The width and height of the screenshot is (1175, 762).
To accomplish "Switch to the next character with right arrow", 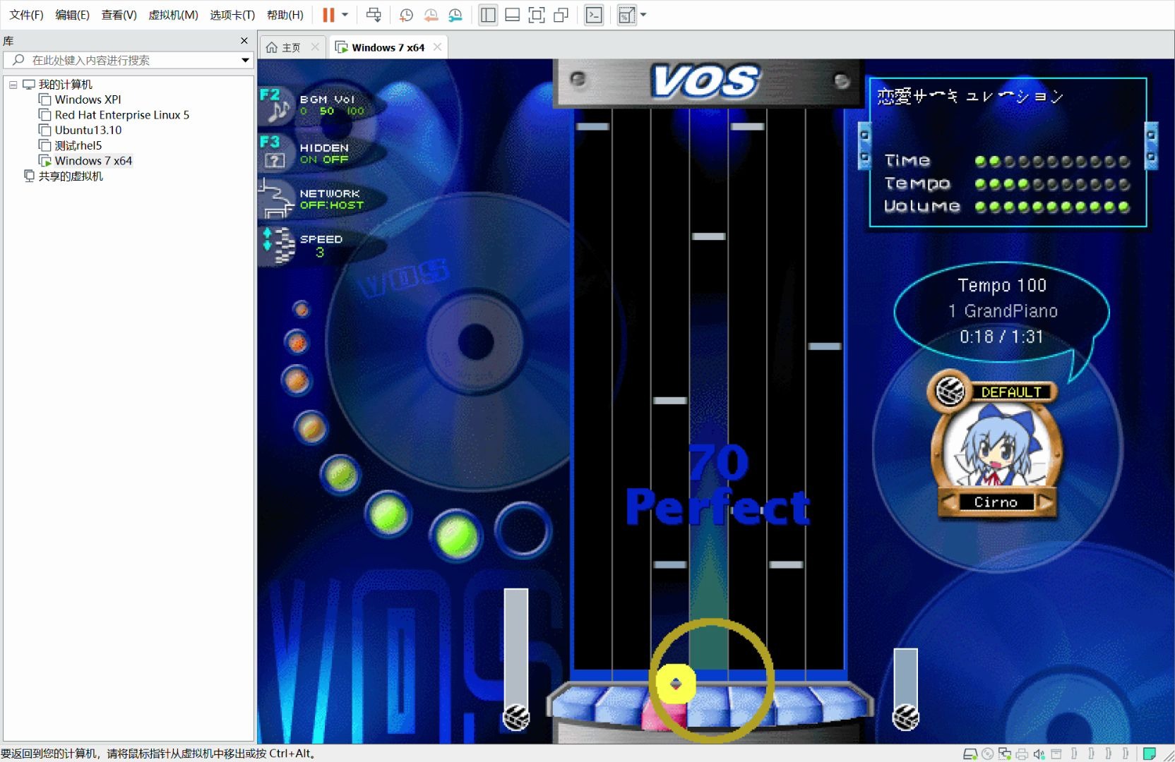I will (x=1044, y=502).
